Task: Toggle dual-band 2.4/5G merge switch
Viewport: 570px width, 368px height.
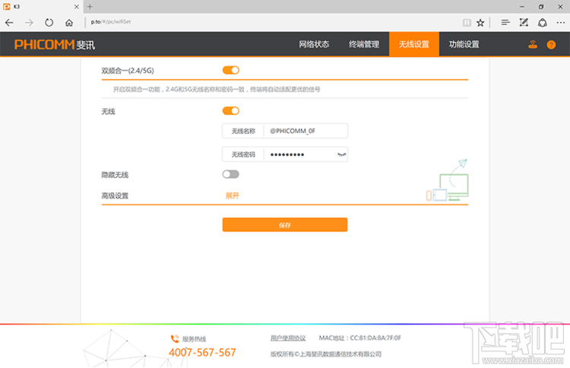Action: pos(231,70)
